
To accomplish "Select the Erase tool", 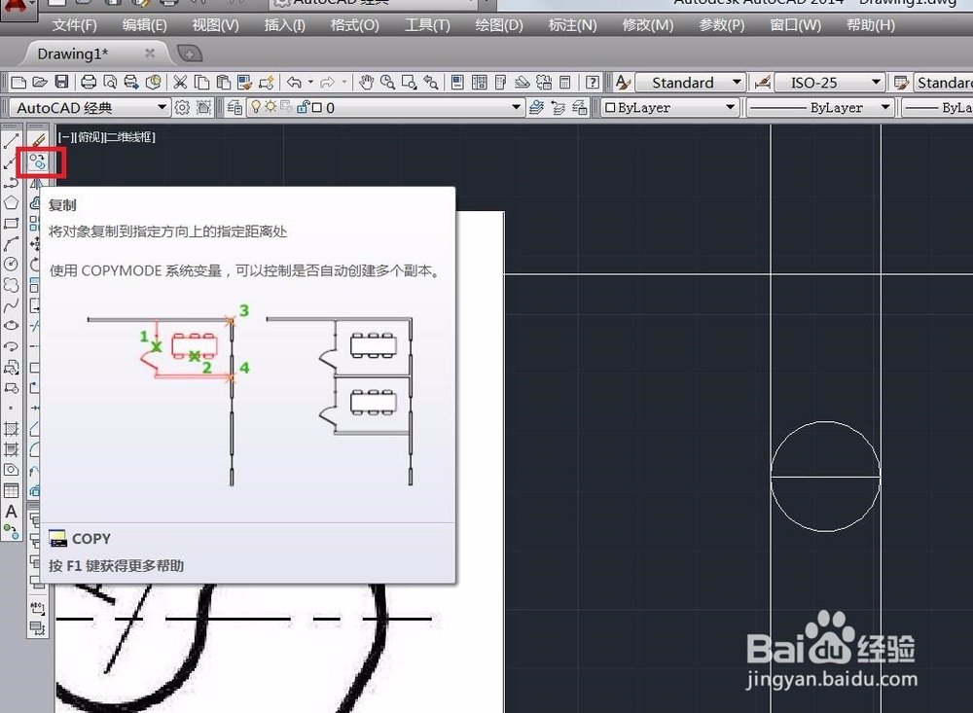I will (38, 141).
